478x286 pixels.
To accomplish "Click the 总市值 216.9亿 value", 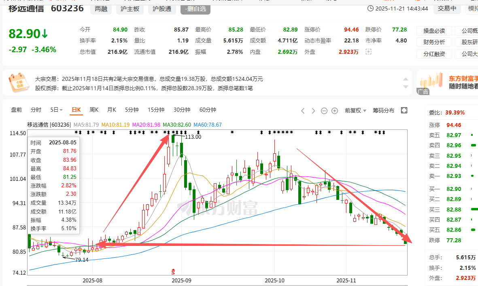I will tap(118, 52).
